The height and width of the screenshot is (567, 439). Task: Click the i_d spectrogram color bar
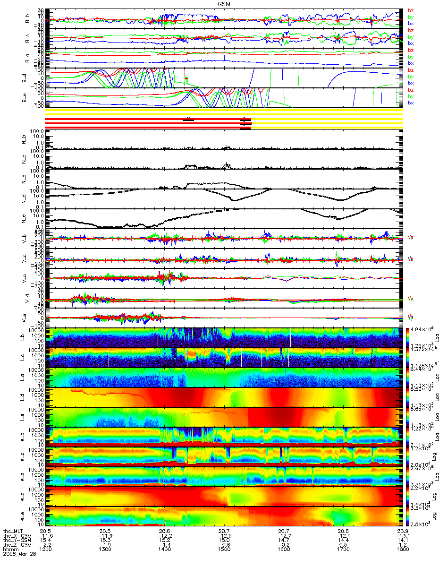point(408,397)
